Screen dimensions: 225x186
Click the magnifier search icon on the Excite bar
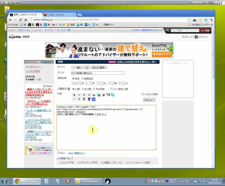point(168,30)
